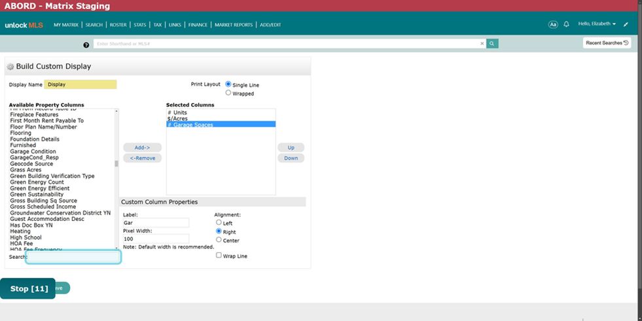Select HOA Fee column
The height and width of the screenshot is (321, 642).
(x=22, y=243)
